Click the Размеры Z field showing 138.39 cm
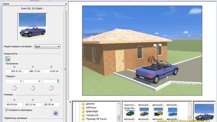This screenshot has width=217, height=122. point(51,104)
